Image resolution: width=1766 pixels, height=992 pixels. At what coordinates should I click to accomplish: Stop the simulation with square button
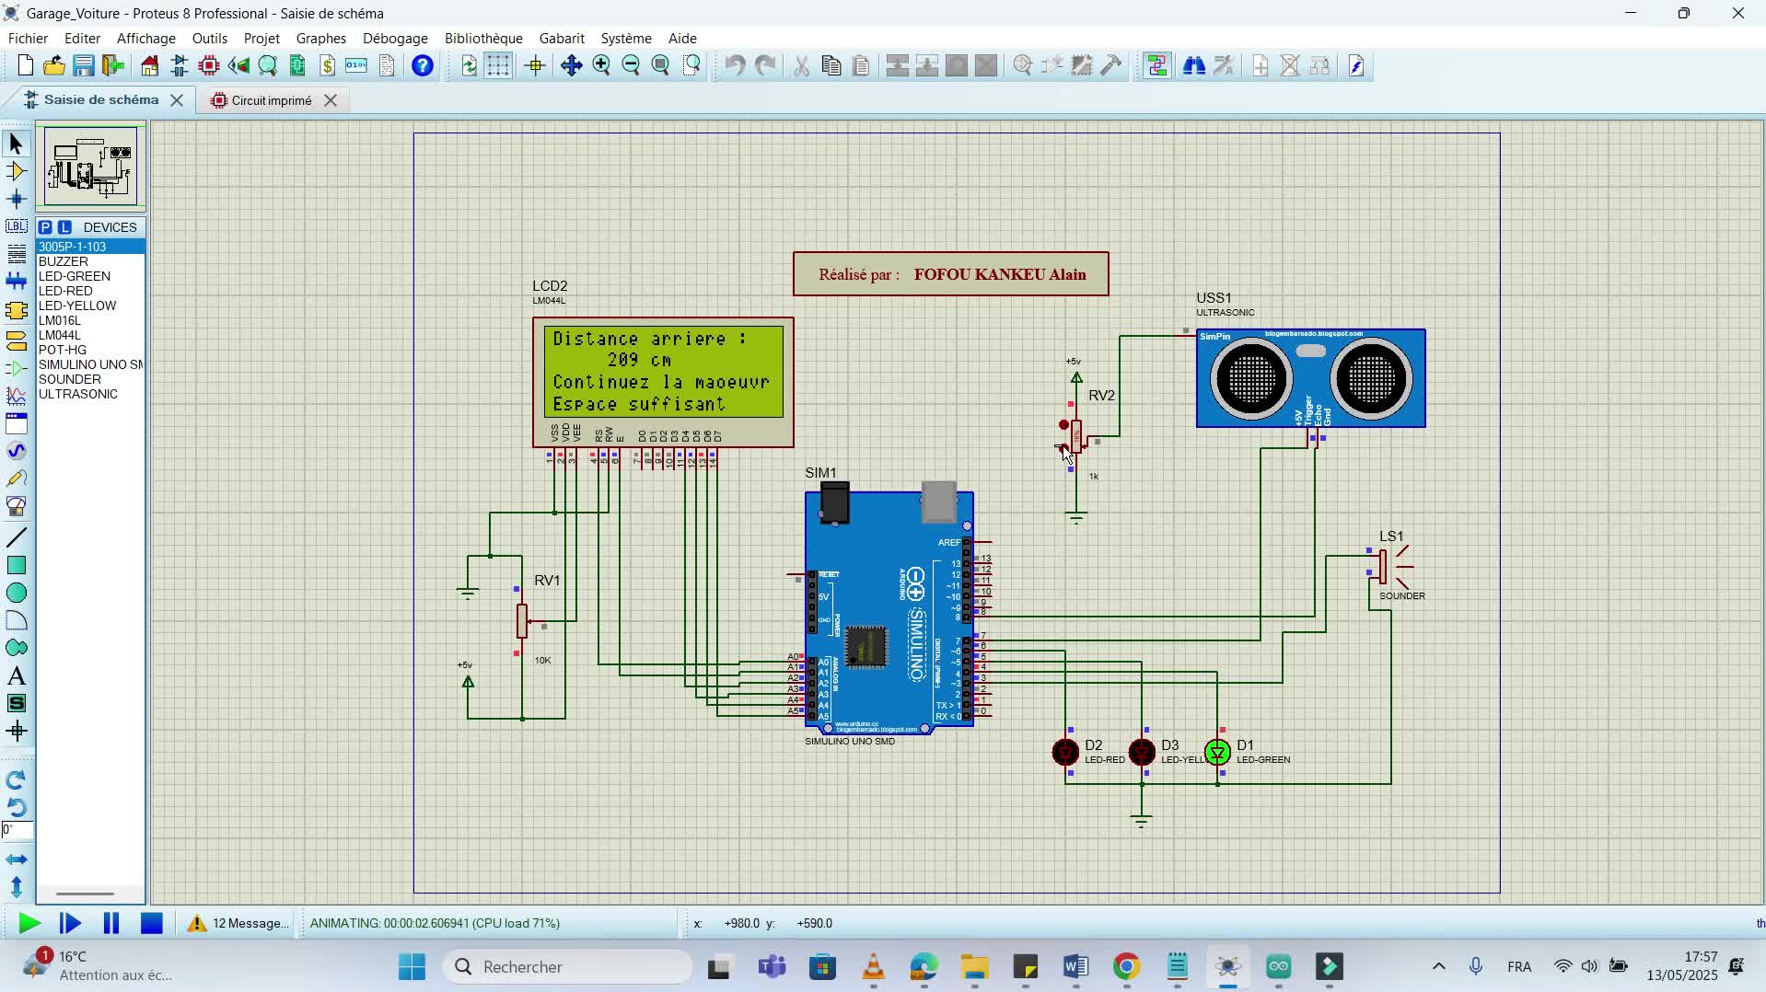[x=152, y=923]
